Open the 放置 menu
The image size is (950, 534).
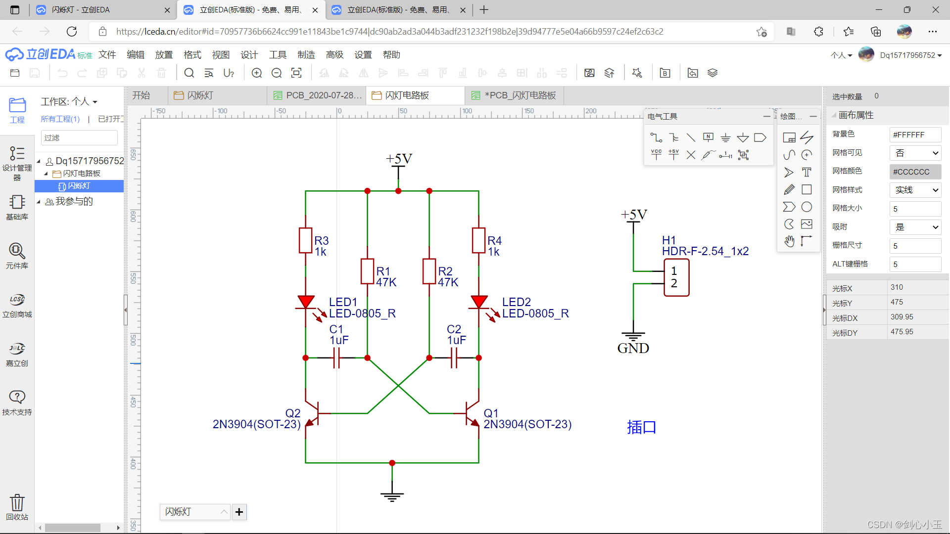pyautogui.click(x=164, y=55)
